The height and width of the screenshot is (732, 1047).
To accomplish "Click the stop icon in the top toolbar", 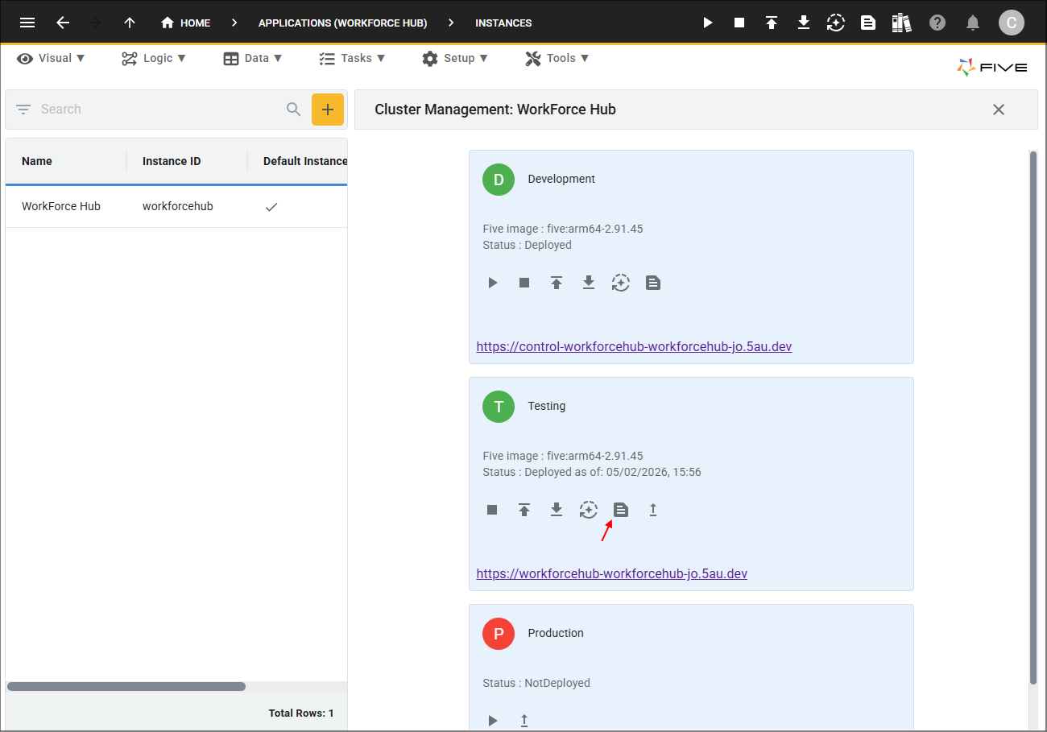I will (x=739, y=23).
